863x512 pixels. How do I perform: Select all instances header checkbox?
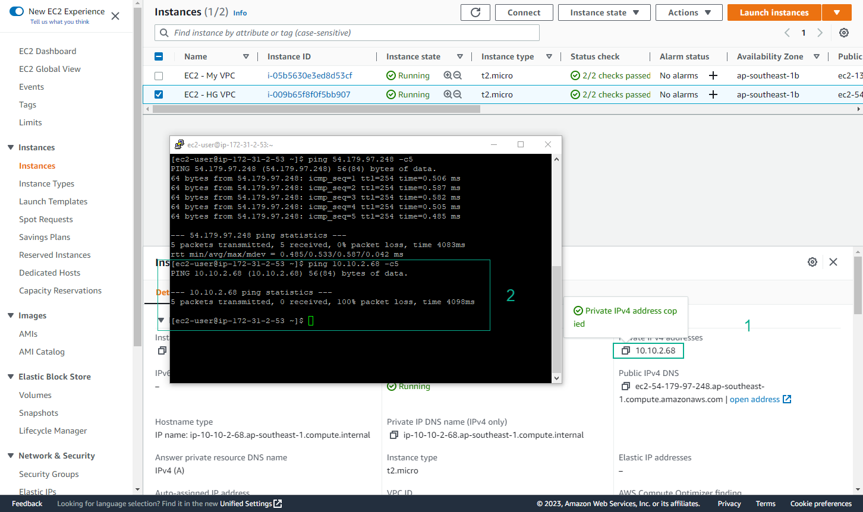tap(159, 56)
